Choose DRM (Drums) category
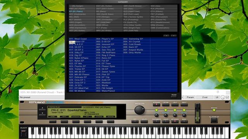The image size is (248, 139). click(x=164, y=25)
